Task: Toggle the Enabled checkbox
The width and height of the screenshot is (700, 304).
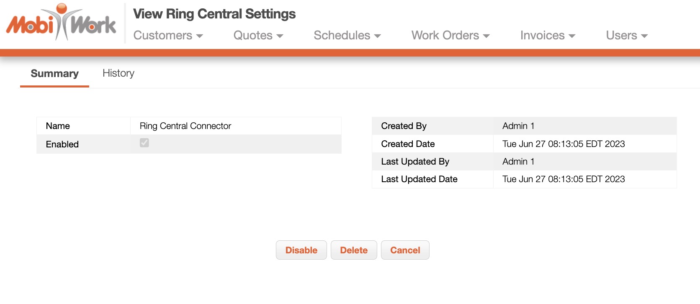Action: pos(144,143)
